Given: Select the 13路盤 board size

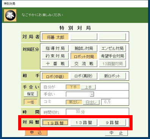Looking at the screenshot, I should tap(84, 123).
